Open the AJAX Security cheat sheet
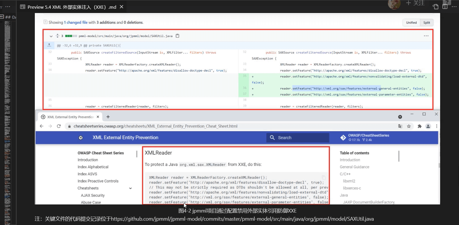 click(93, 195)
